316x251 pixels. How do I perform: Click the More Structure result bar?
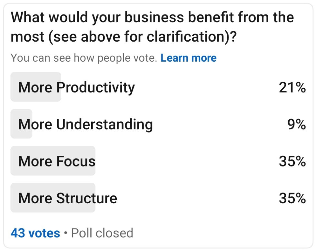[53, 198]
